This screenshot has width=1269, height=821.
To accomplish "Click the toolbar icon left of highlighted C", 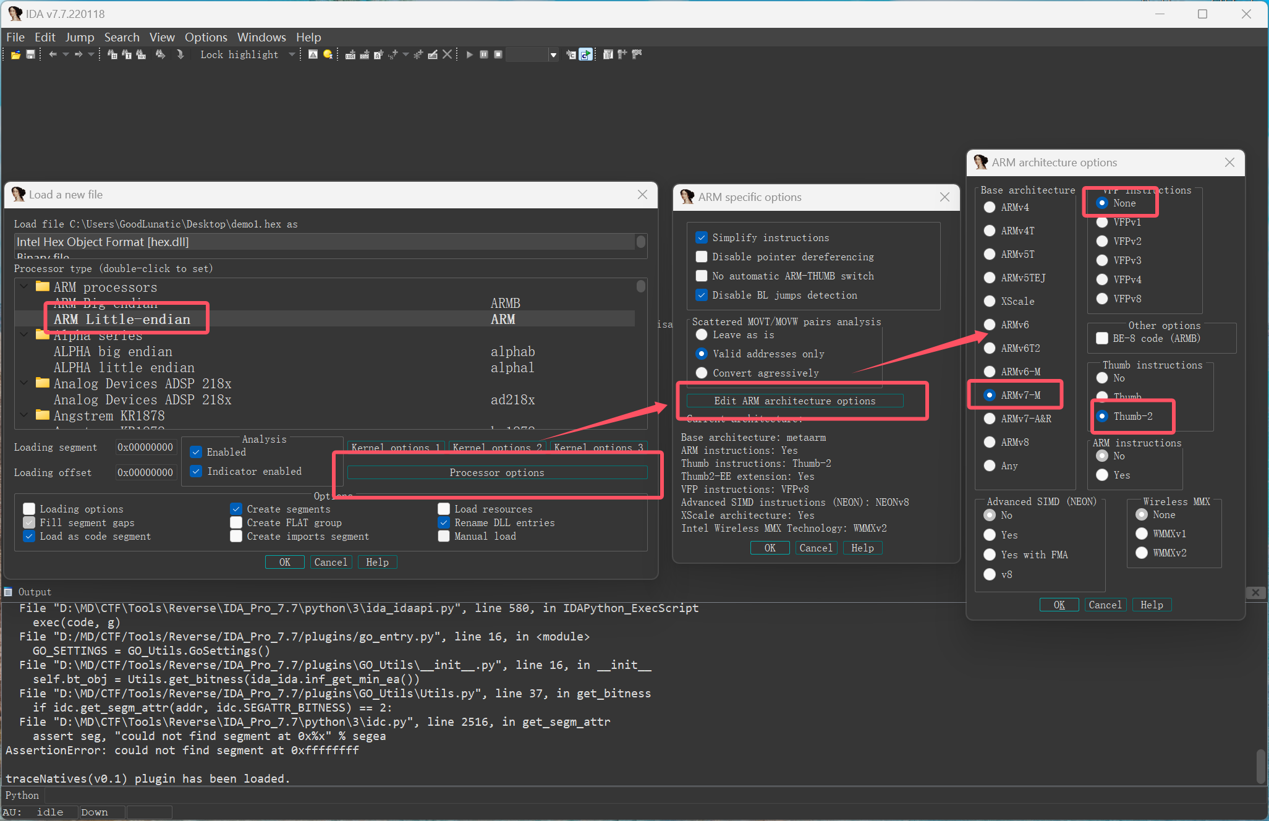I will (571, 54).
